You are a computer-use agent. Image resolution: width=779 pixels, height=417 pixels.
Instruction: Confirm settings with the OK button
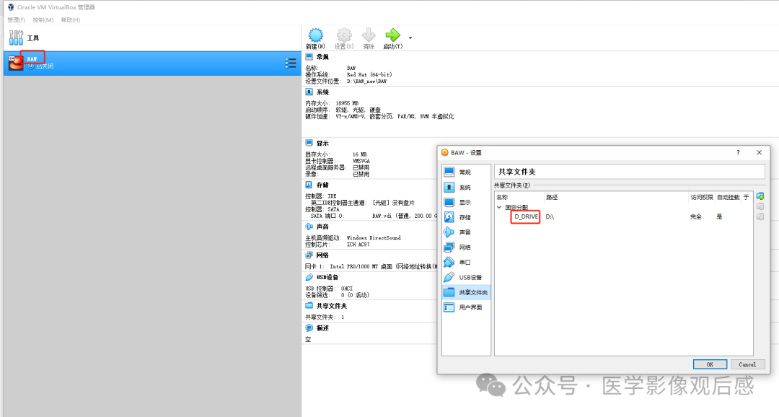pyautogui.click(x=710, y=364)
